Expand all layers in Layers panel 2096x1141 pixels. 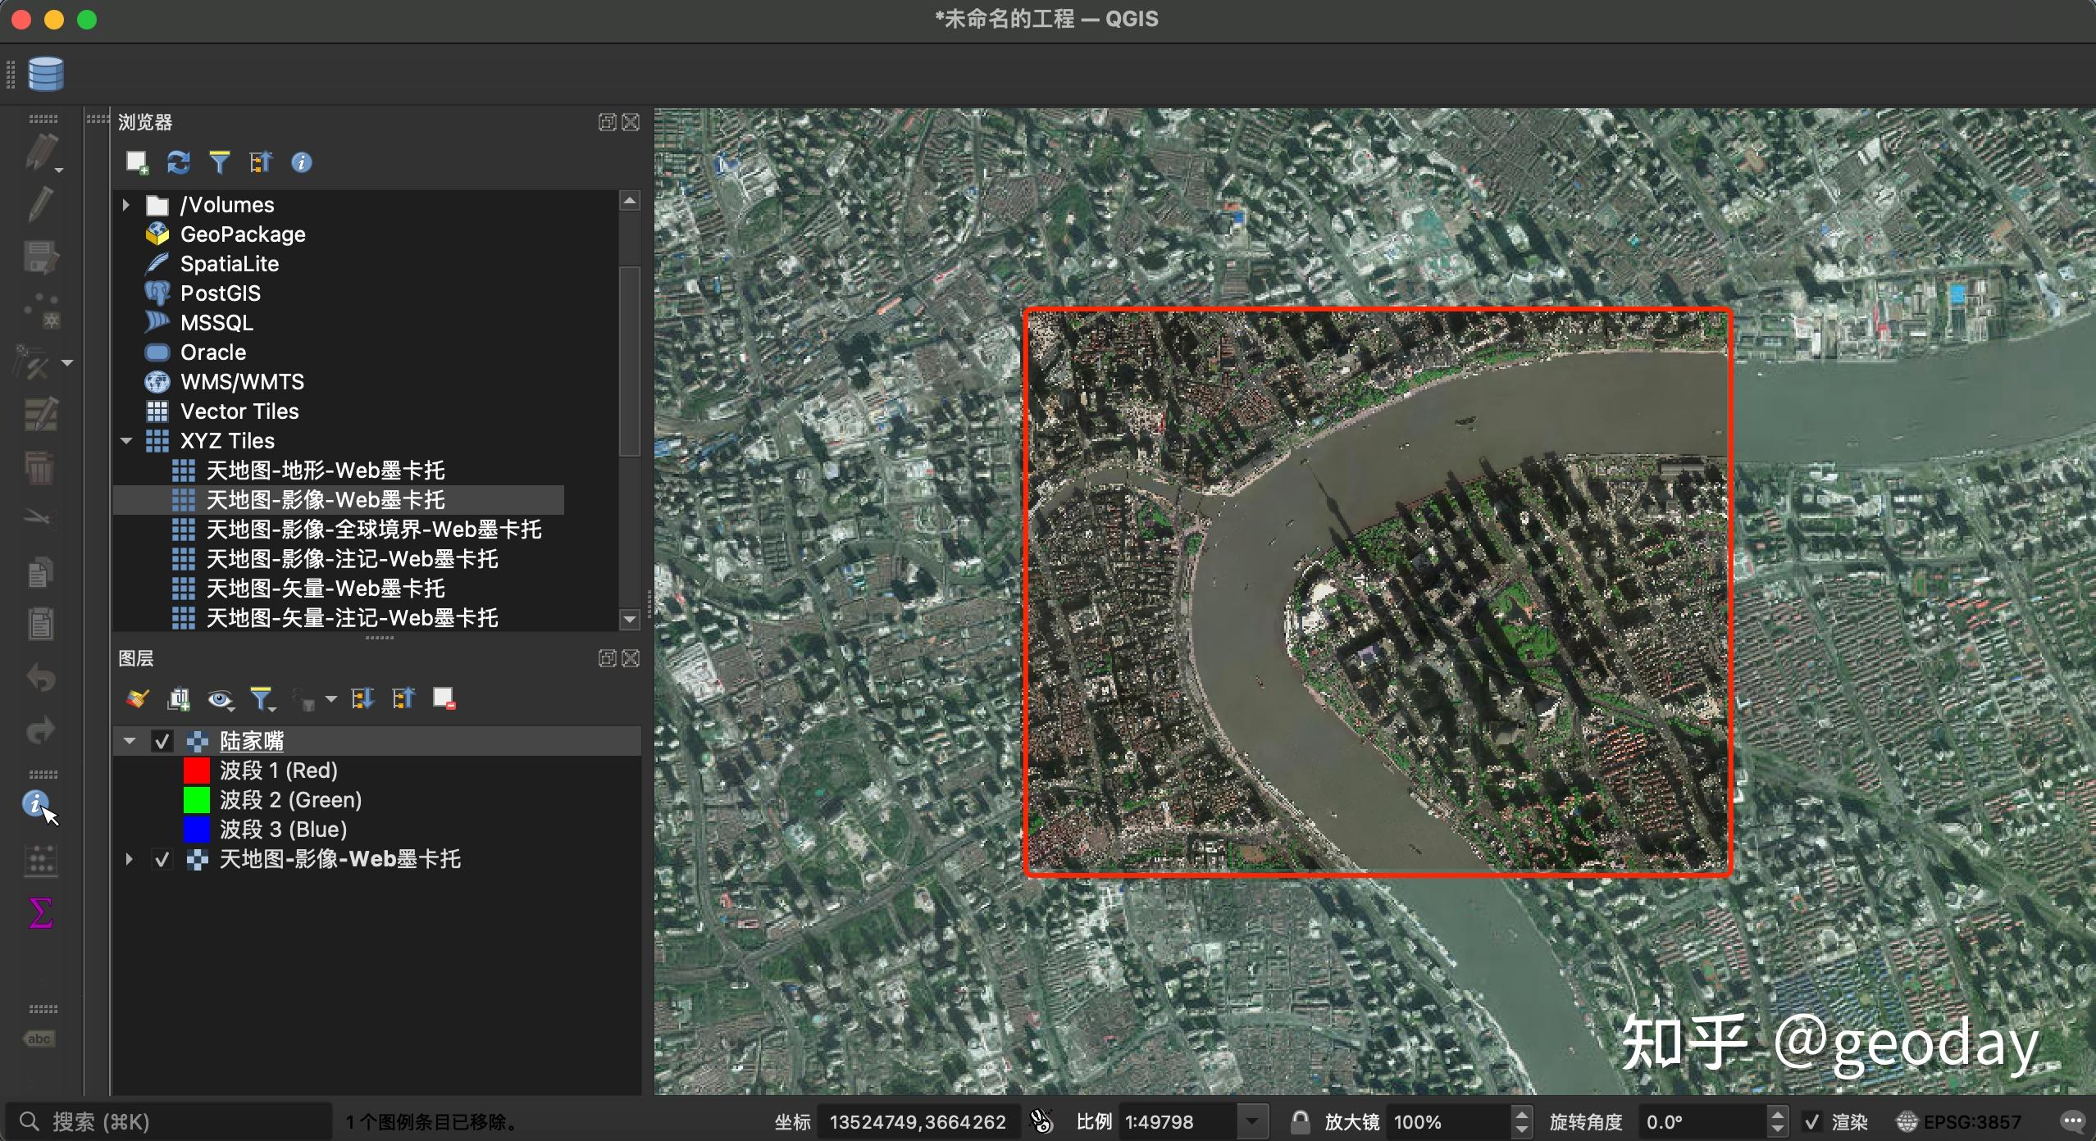362,698
